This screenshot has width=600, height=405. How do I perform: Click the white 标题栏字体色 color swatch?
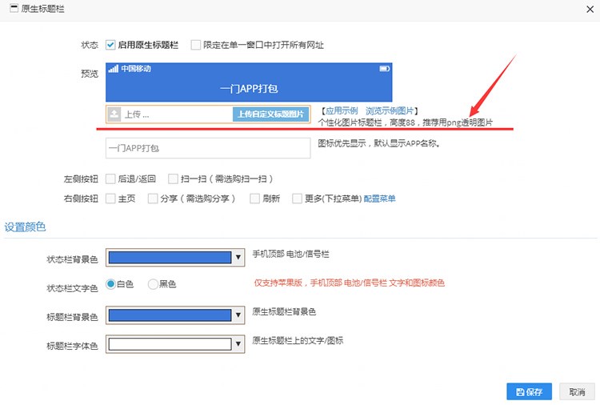pos(170,343)
